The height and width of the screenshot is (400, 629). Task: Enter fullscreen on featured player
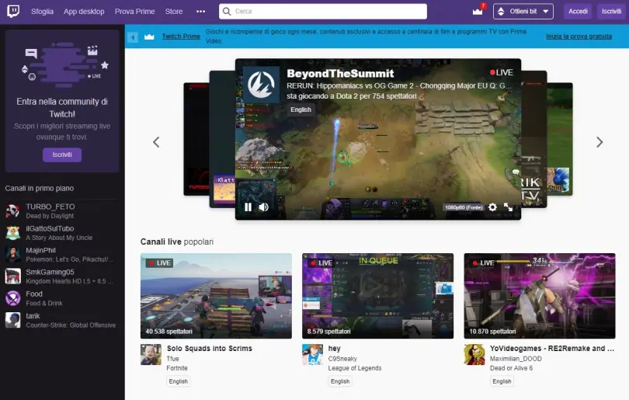(x=509, y=207)
